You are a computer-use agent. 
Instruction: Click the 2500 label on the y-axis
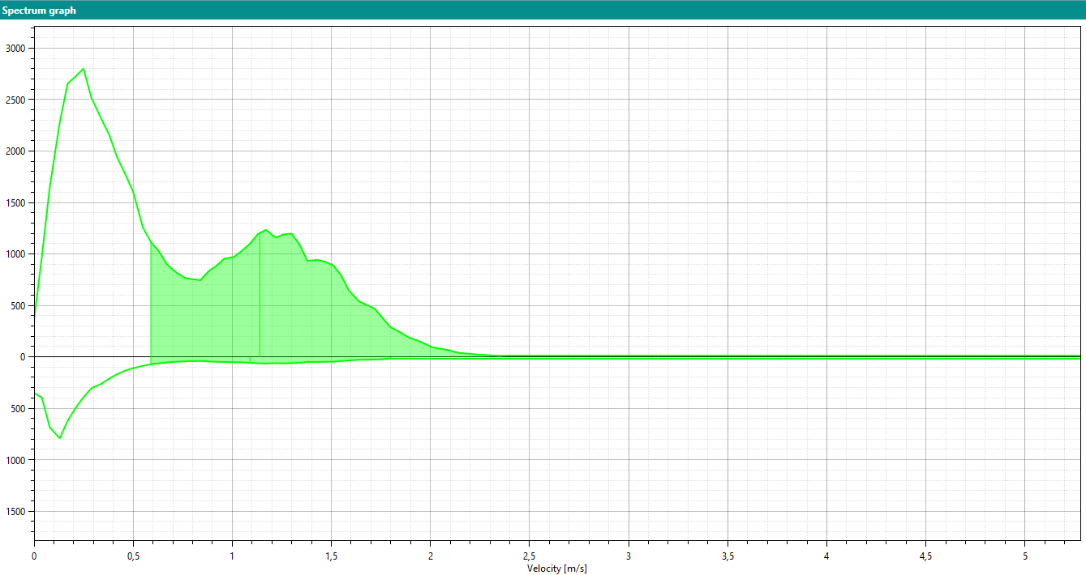click(x=15, y=100)
